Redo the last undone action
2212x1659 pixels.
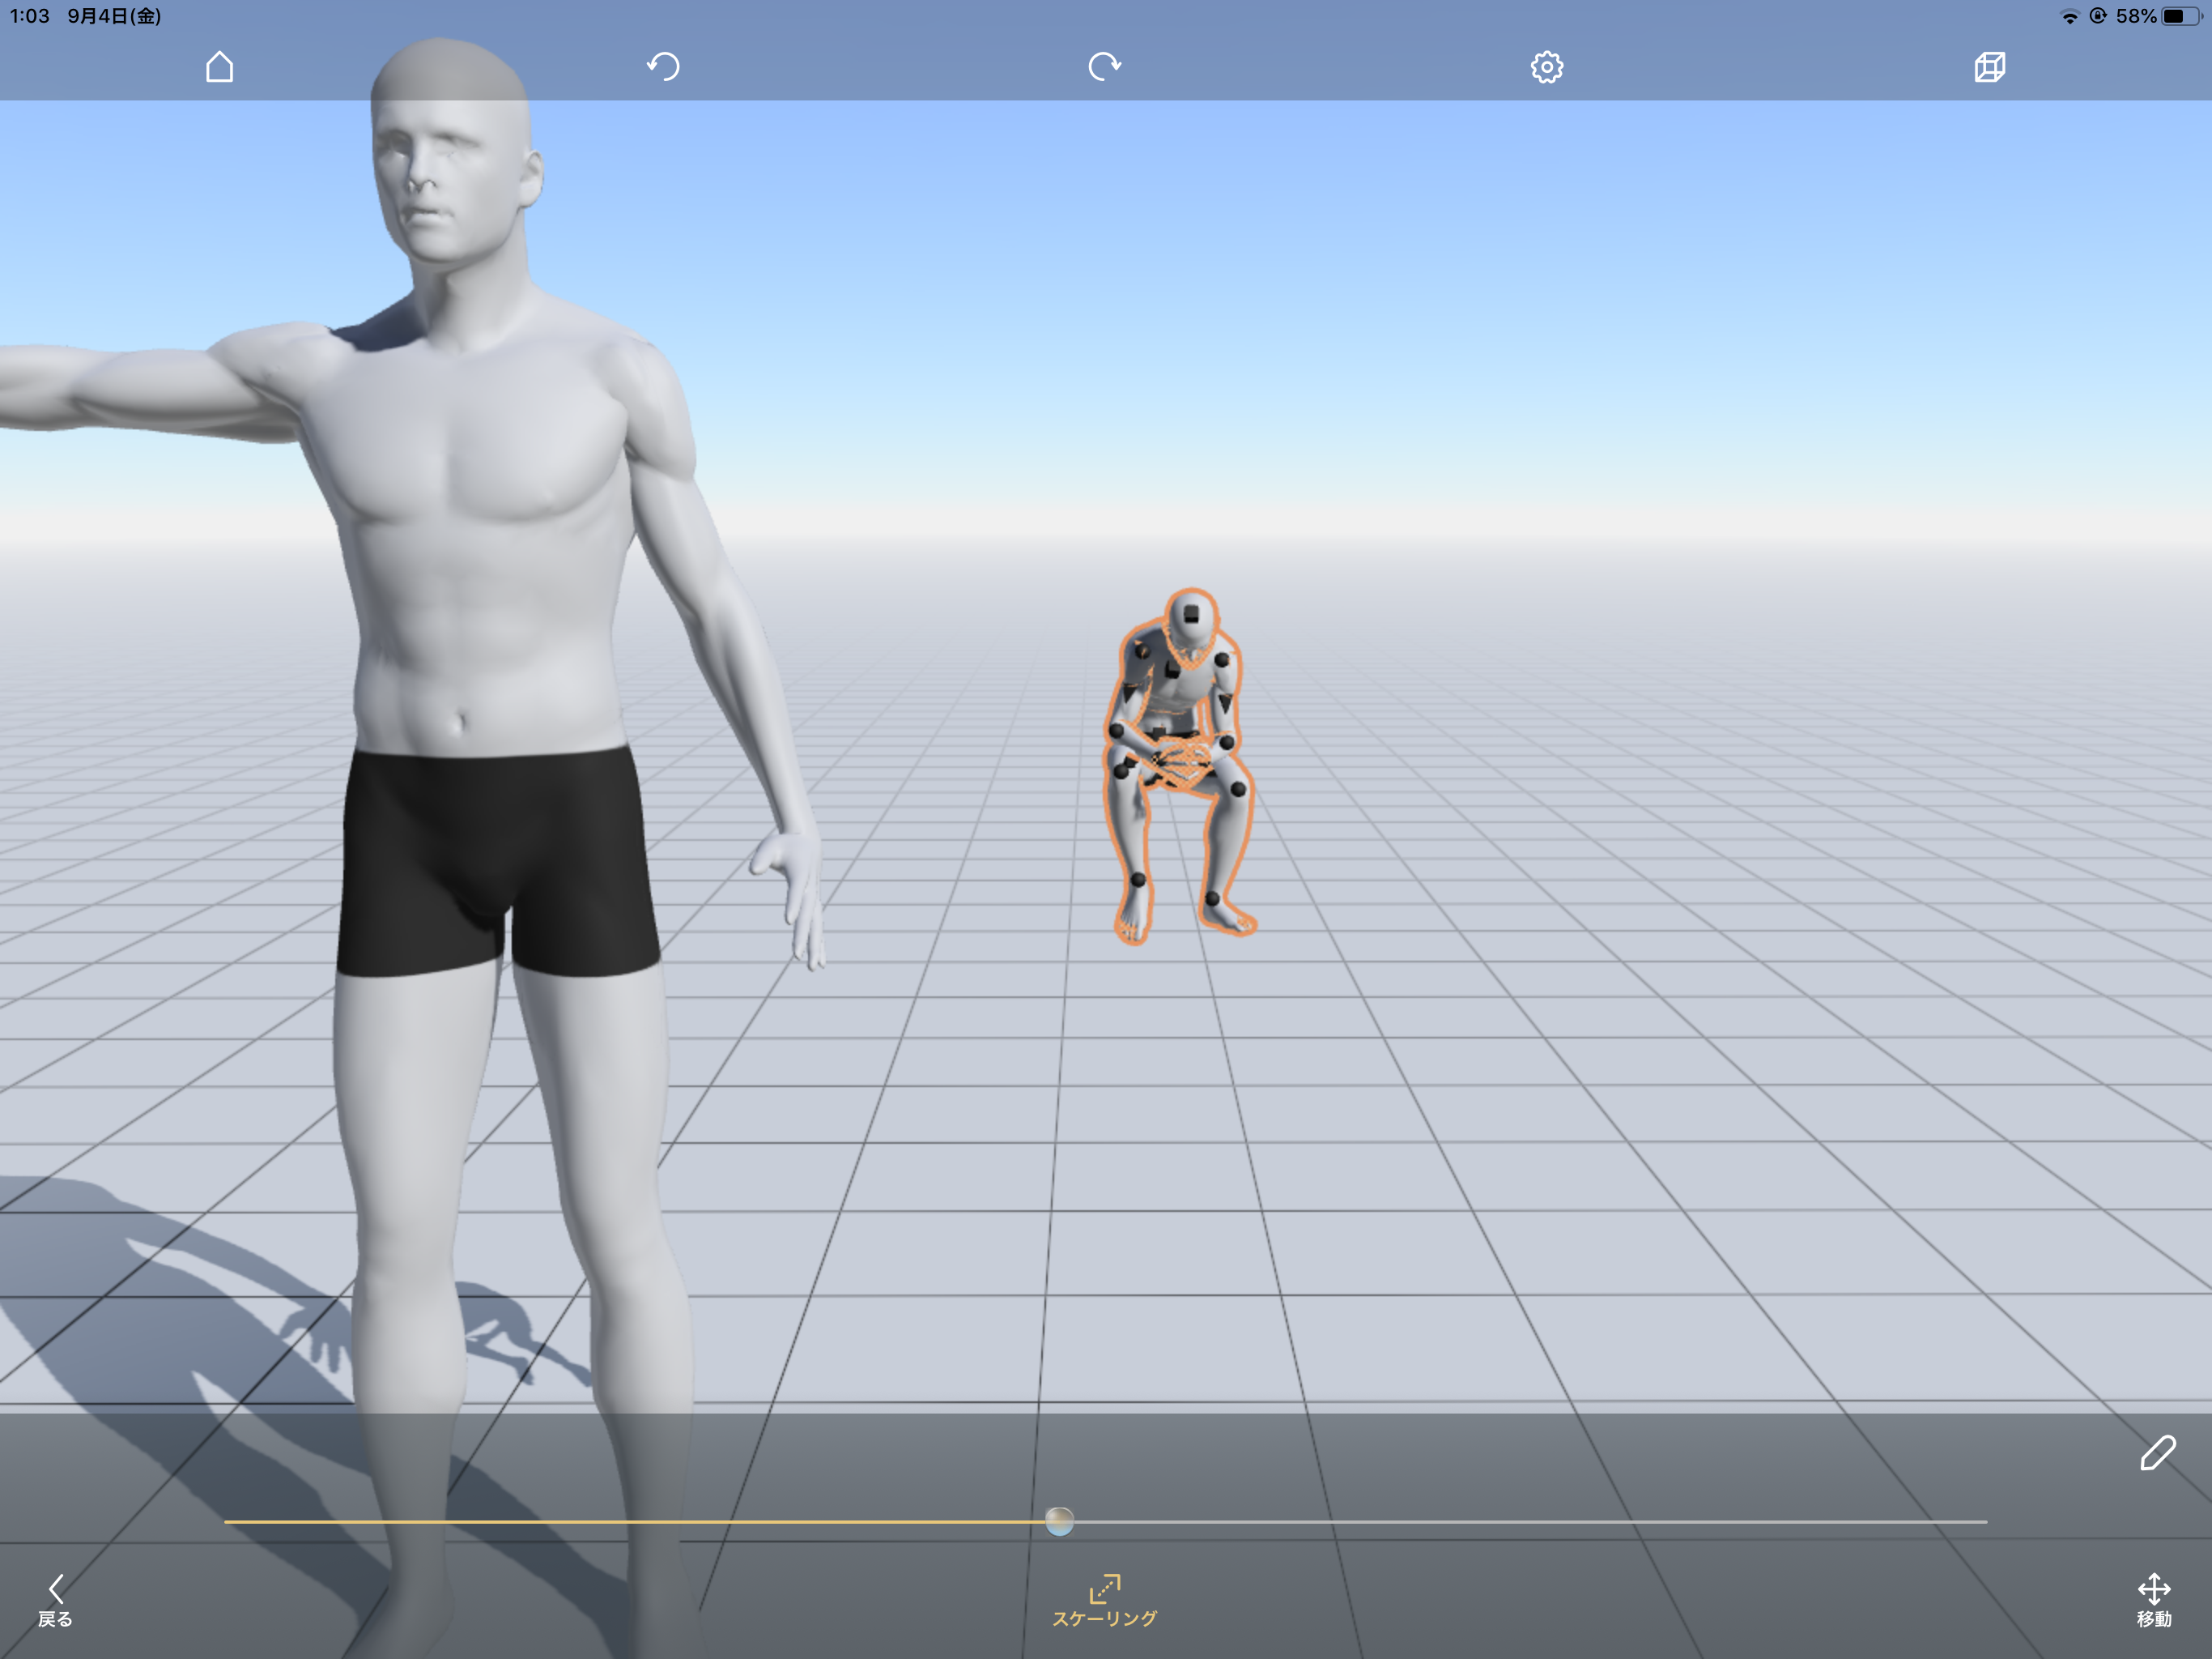point(1104,67)
